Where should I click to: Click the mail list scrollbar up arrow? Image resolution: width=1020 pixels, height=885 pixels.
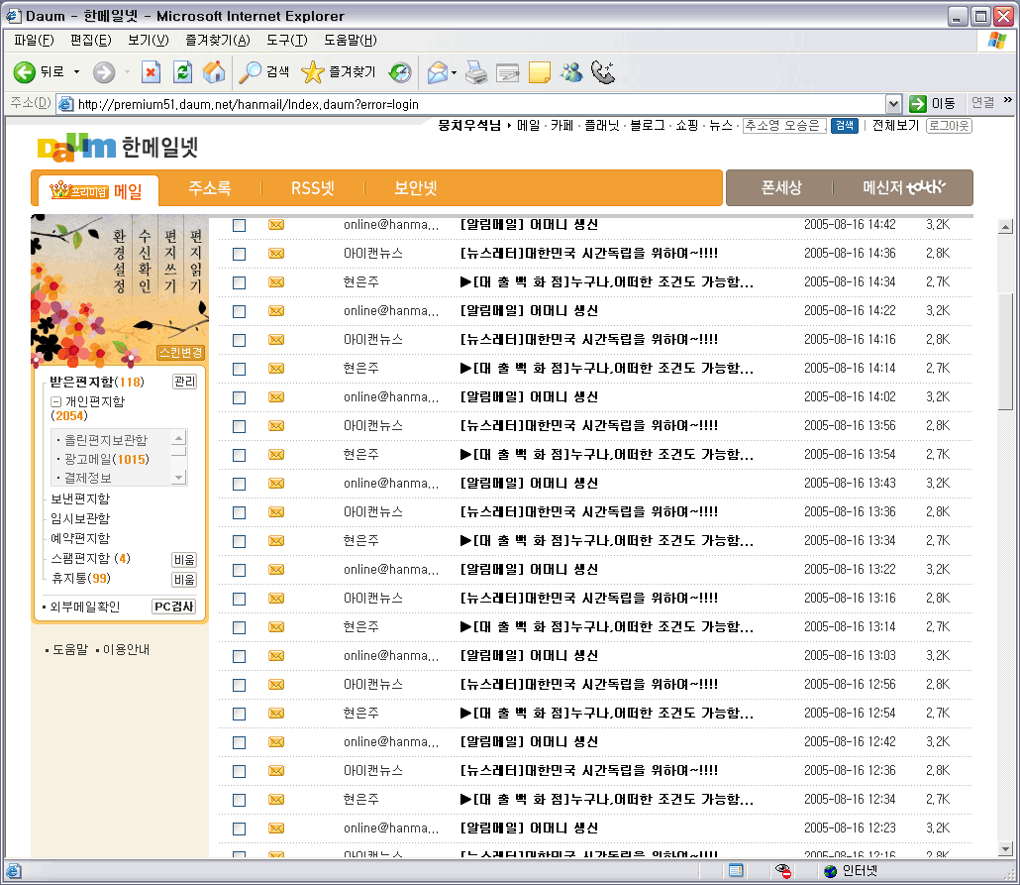pos(1006,227)
